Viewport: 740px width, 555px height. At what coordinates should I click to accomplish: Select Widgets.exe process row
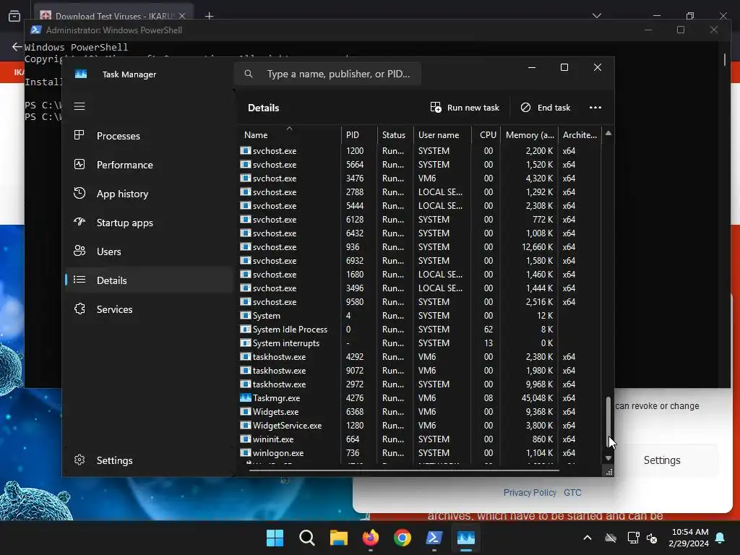point(419,411)
